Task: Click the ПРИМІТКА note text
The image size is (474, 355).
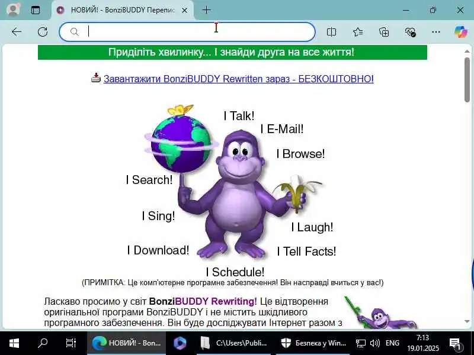Action: [x=232, y=283]
